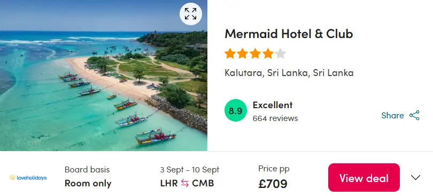
Task: Click the beach photo thumbnail
Action: click(104, 76)
